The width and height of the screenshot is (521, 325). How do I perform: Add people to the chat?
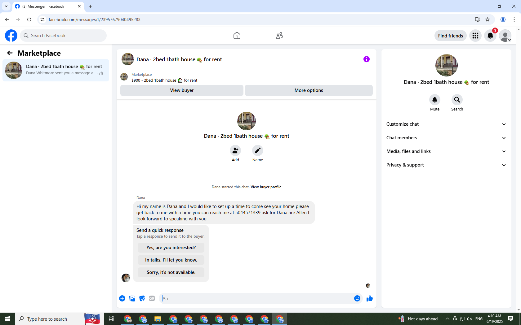pos(235,150)
